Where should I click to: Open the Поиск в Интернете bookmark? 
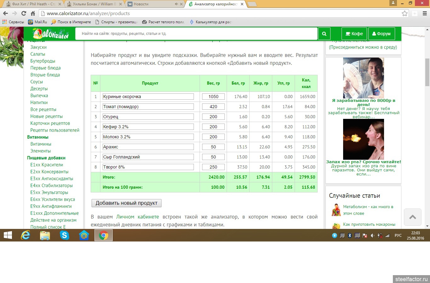coord(71,22)
